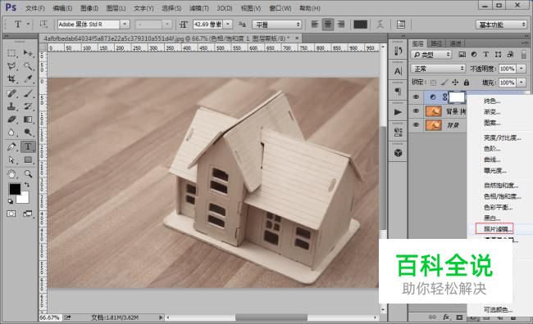
Task: Open the font size dropdown
Action: click(228, 25)
